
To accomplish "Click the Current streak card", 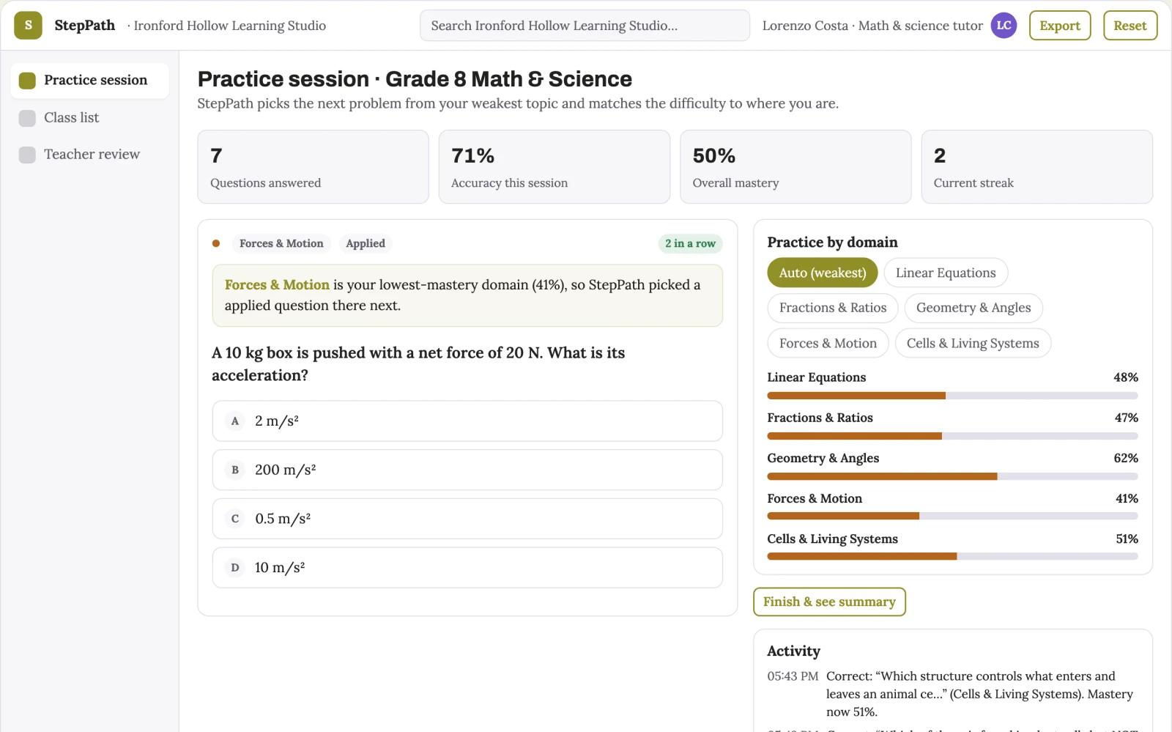I will coord(1037,167).
